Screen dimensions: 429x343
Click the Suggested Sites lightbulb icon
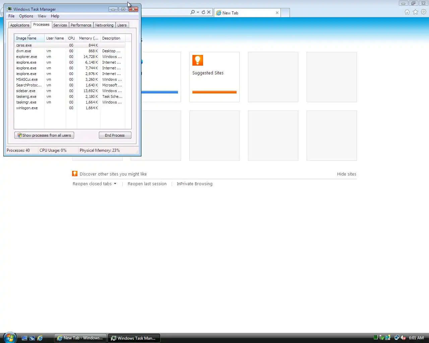point(198,60)
